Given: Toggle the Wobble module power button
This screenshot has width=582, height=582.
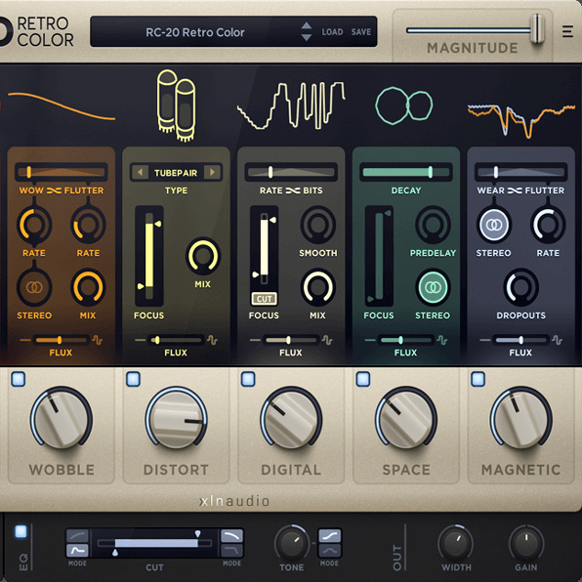Looking at the screenshot, I should 19,379.
